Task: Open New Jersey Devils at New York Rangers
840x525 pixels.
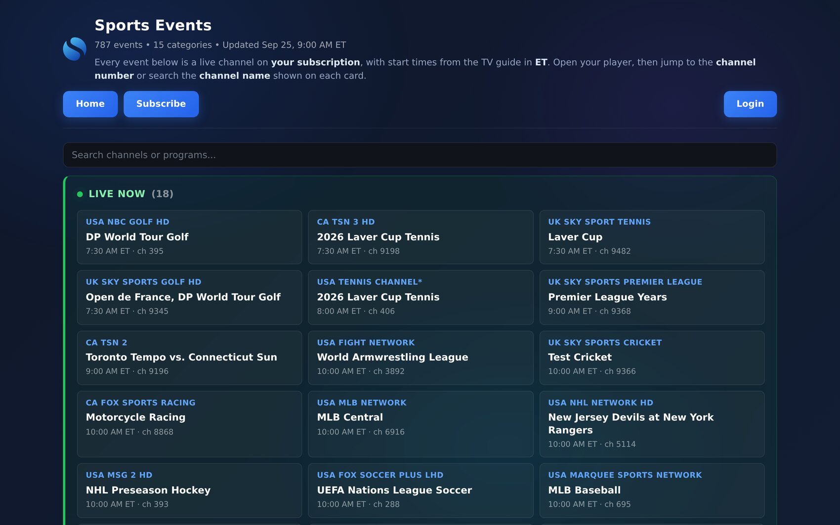Action: [x=652, y=424]
